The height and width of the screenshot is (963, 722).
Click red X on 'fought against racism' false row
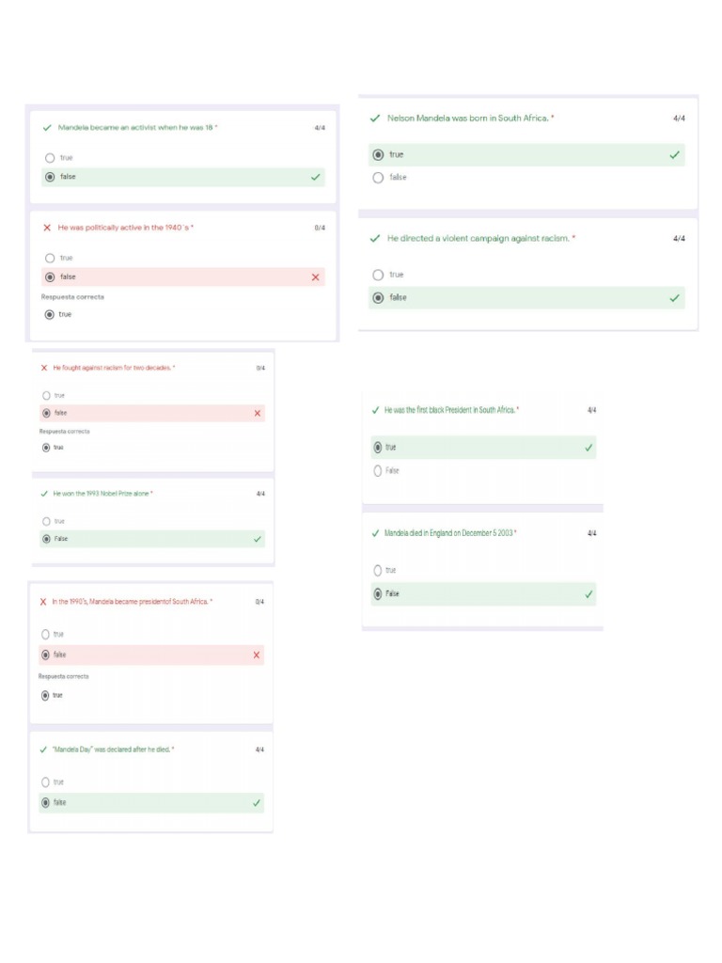[x=258, y=413]
